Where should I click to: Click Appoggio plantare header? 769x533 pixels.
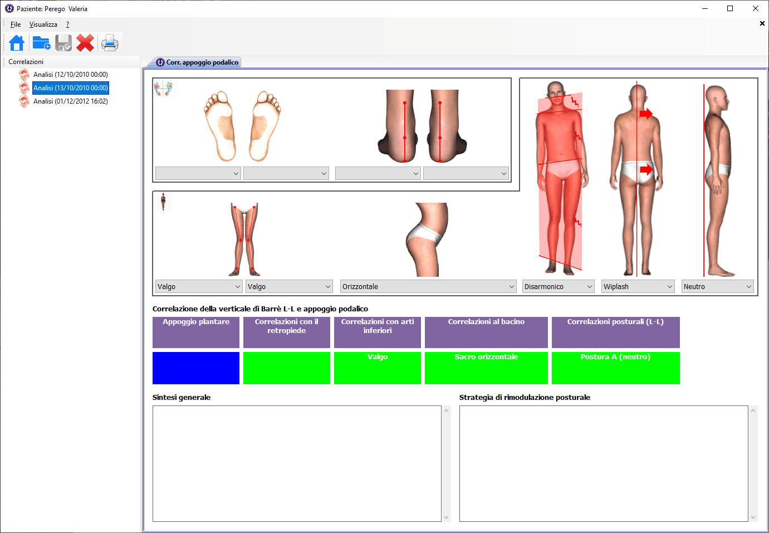(196, 332)
